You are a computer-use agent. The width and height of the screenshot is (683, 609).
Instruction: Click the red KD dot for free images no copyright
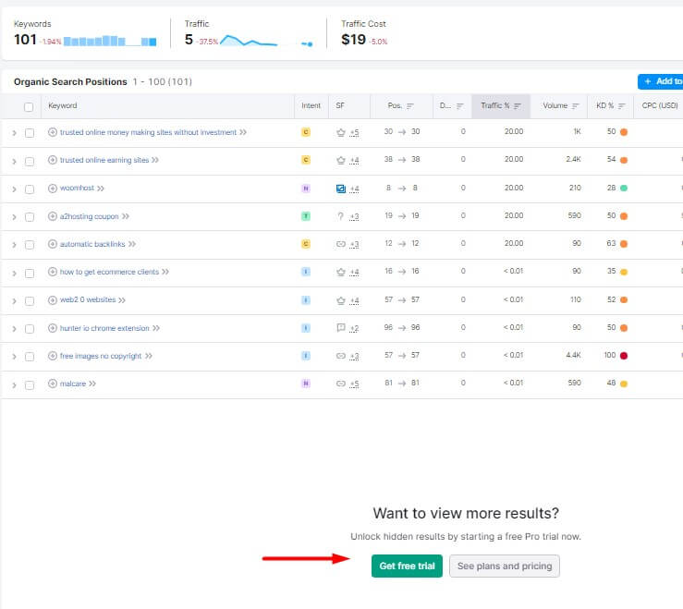(x=624, y=356)
